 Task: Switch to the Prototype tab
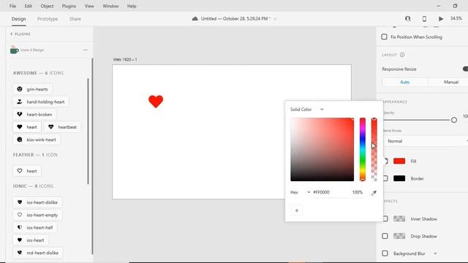[x=48, y=19]
